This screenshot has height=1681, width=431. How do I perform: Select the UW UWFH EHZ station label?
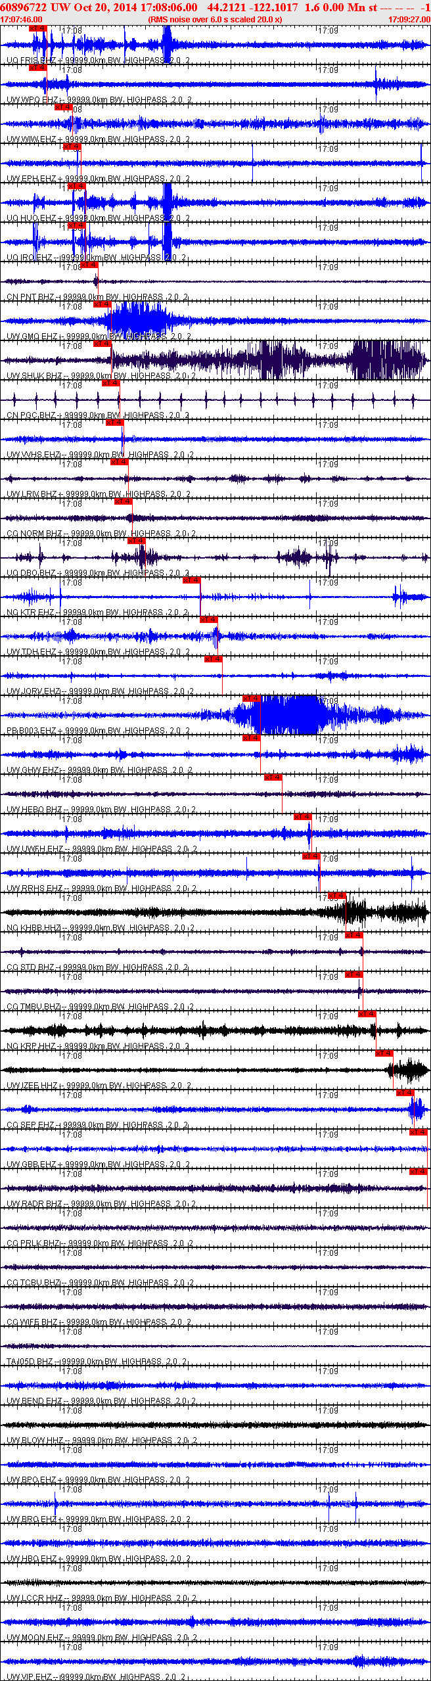click(x=35, y=849)
